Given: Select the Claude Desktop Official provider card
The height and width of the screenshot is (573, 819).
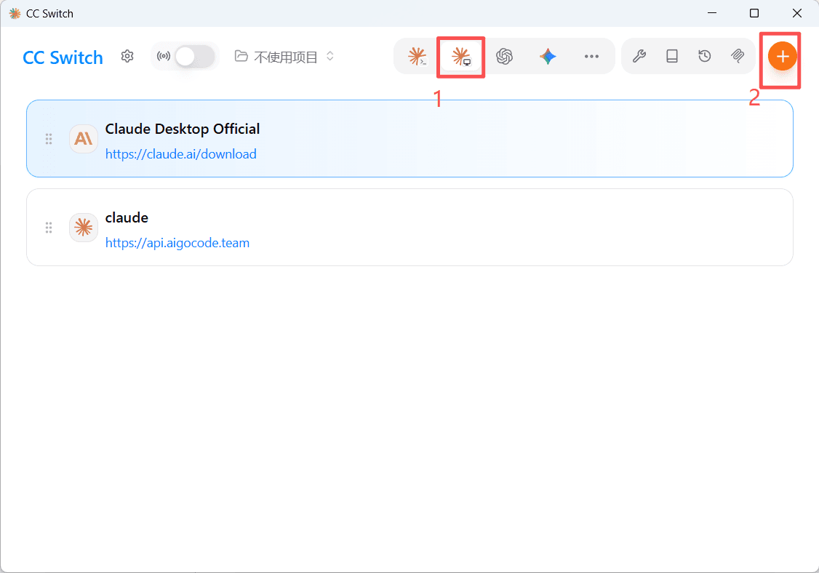Looking at the screenshot, I should tap(409, 138).
